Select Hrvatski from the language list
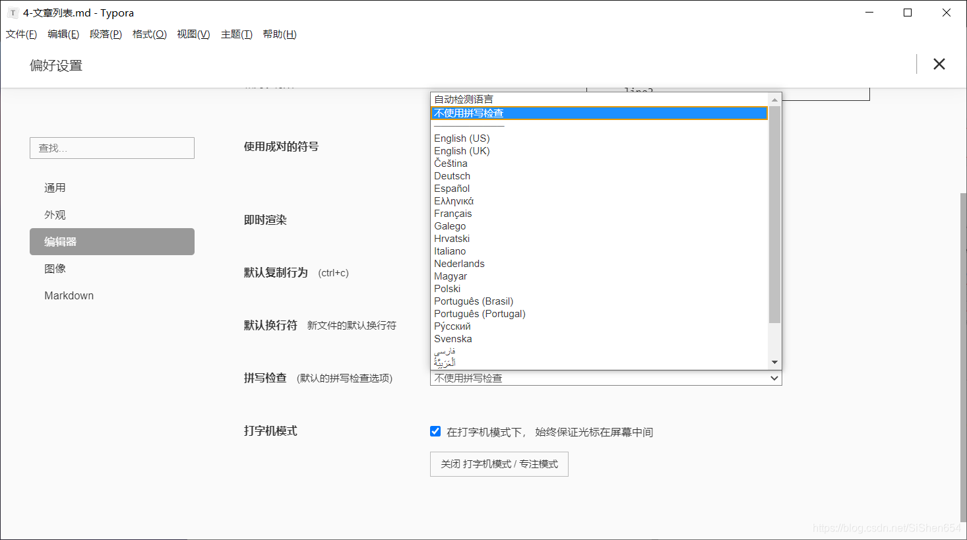 [x=600, y=239]
